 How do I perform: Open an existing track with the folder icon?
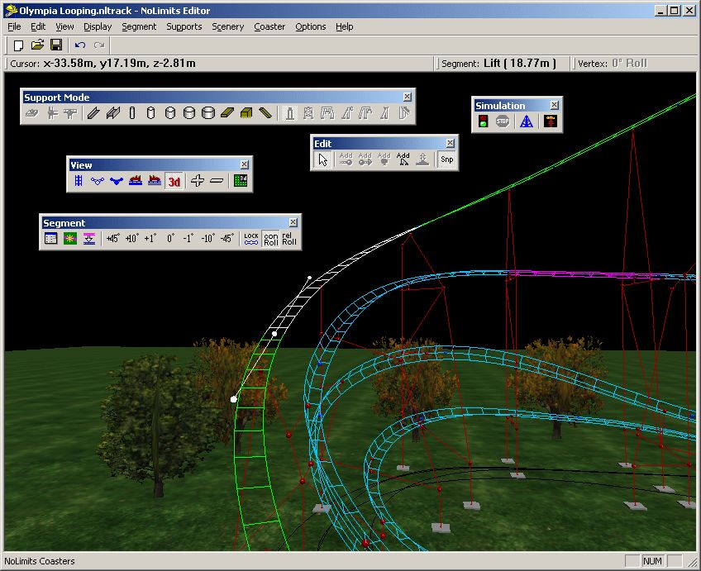(x=37, y=45)
